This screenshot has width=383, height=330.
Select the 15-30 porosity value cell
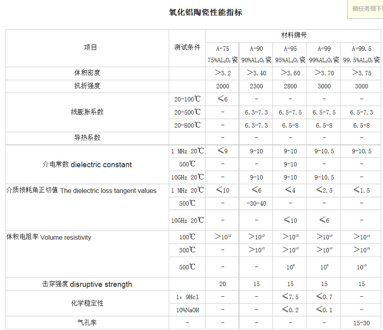(361, 323)
